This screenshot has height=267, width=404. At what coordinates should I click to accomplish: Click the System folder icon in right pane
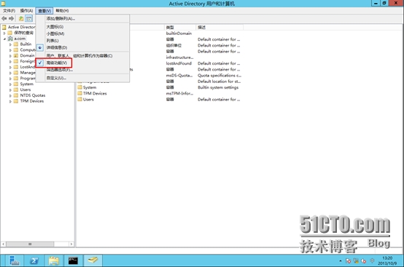(80, 87)
